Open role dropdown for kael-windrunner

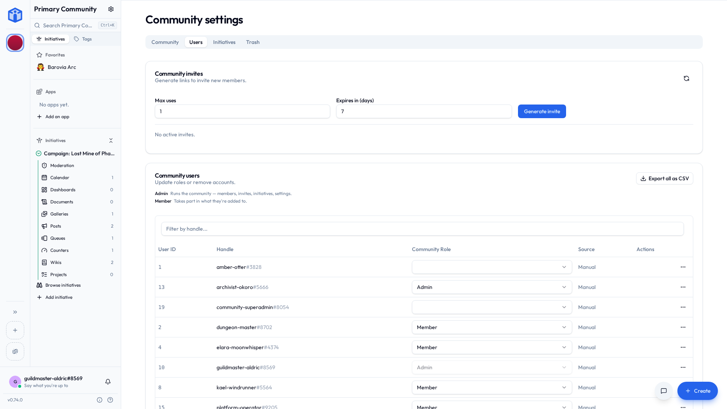coord(492,387)
